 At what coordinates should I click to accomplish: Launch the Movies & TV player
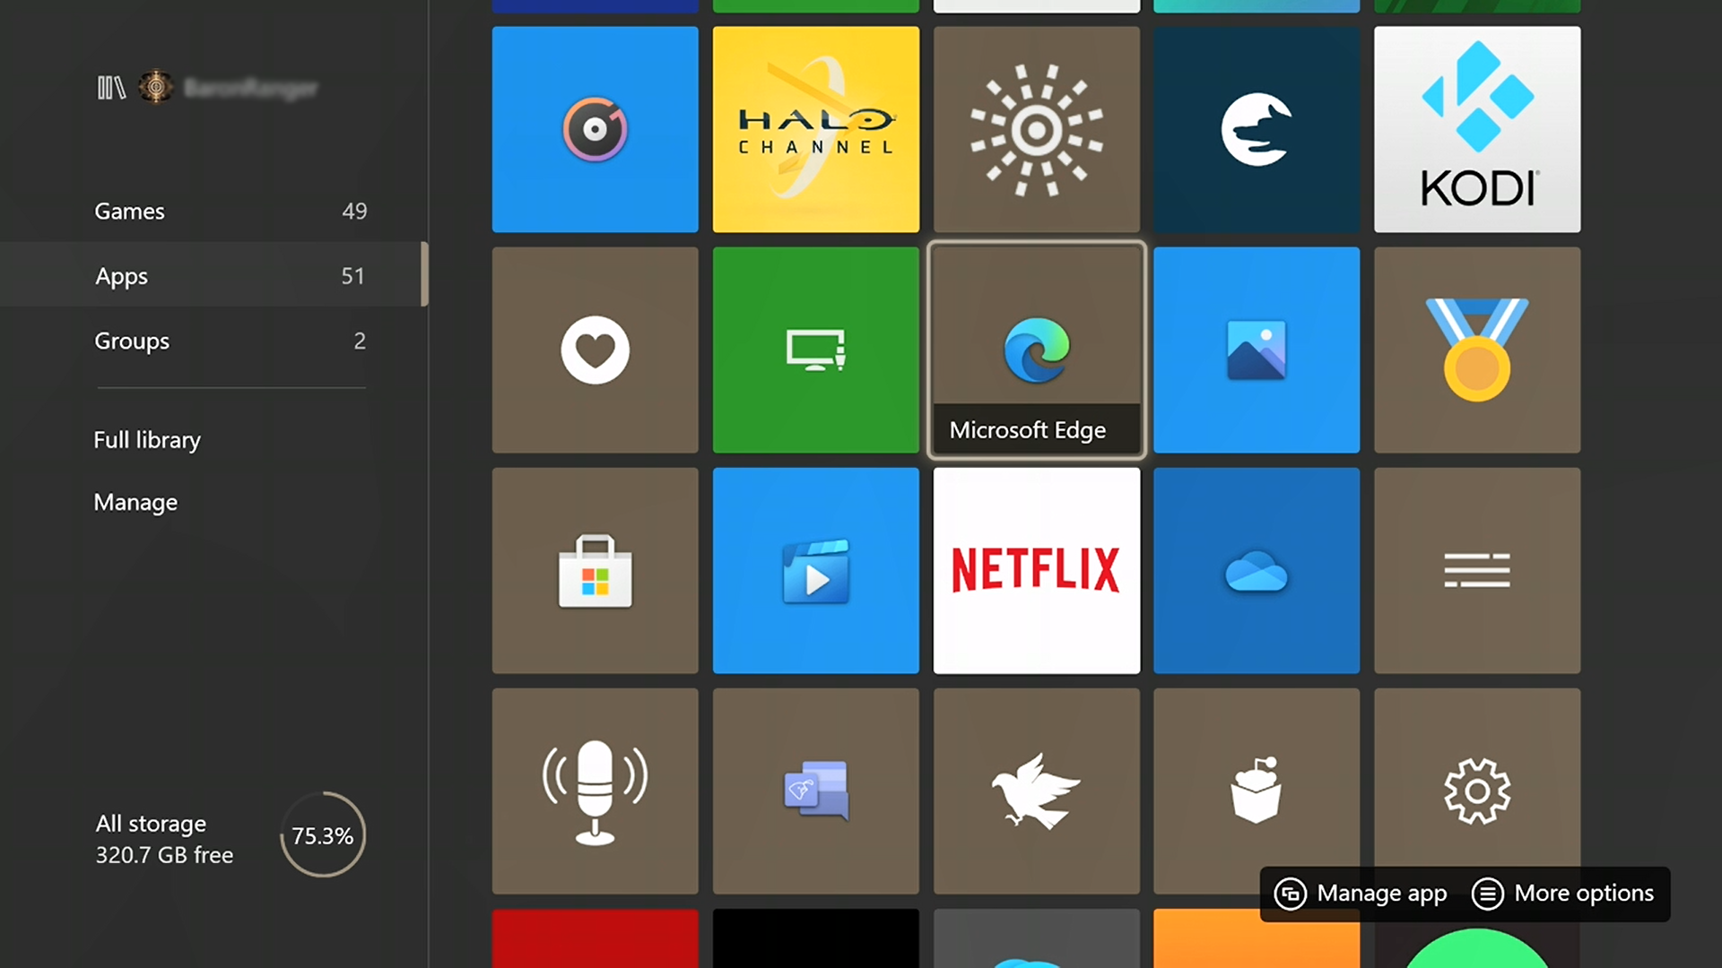[816, 571]
